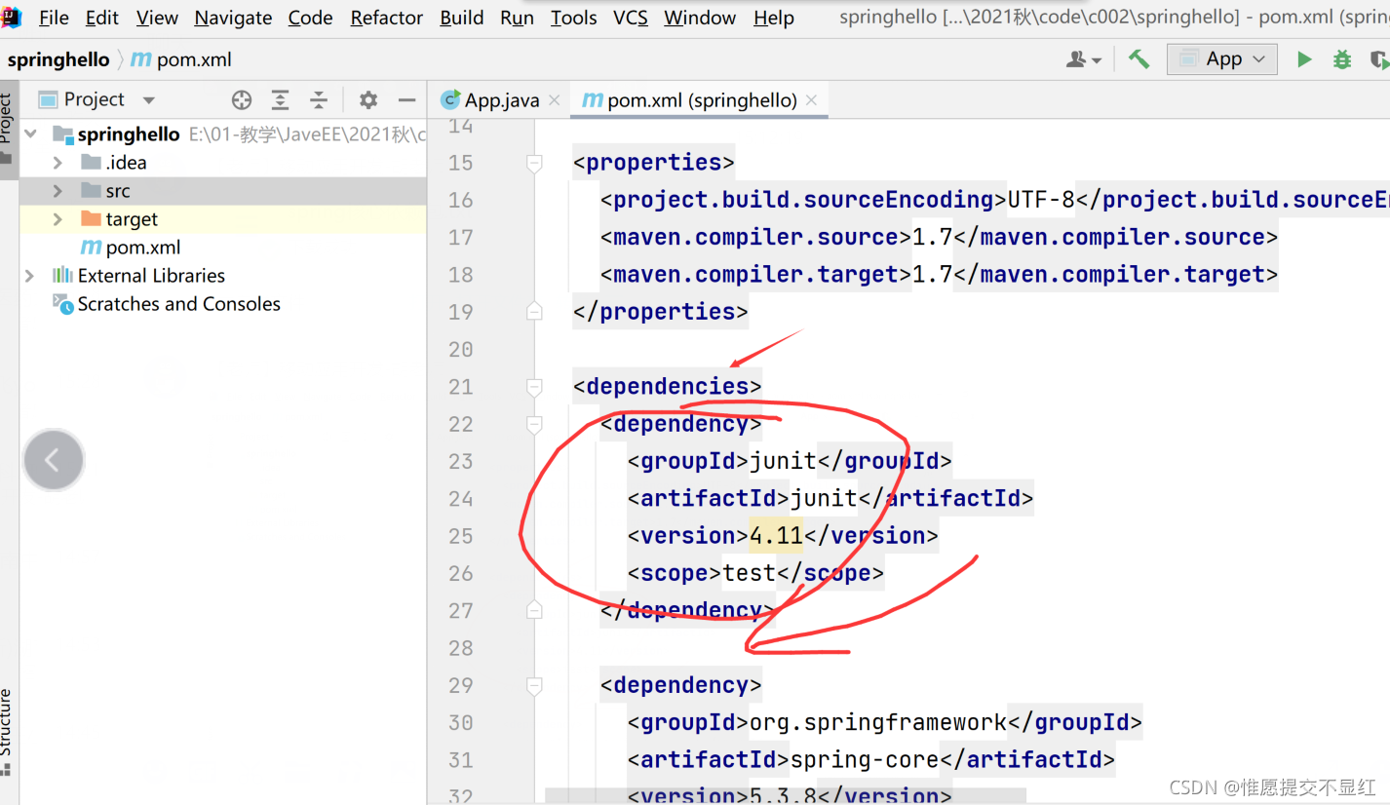Image resolution: width=1390 pixels, height=805 pixels.
Task: Open the Edit menu
Action: point(102,18)
